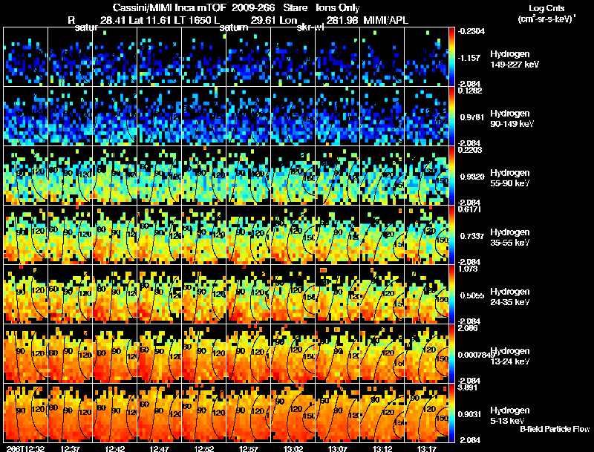Click the '13:12' time axis label
The image size is (594, 452).
click(x=382, y=448)
